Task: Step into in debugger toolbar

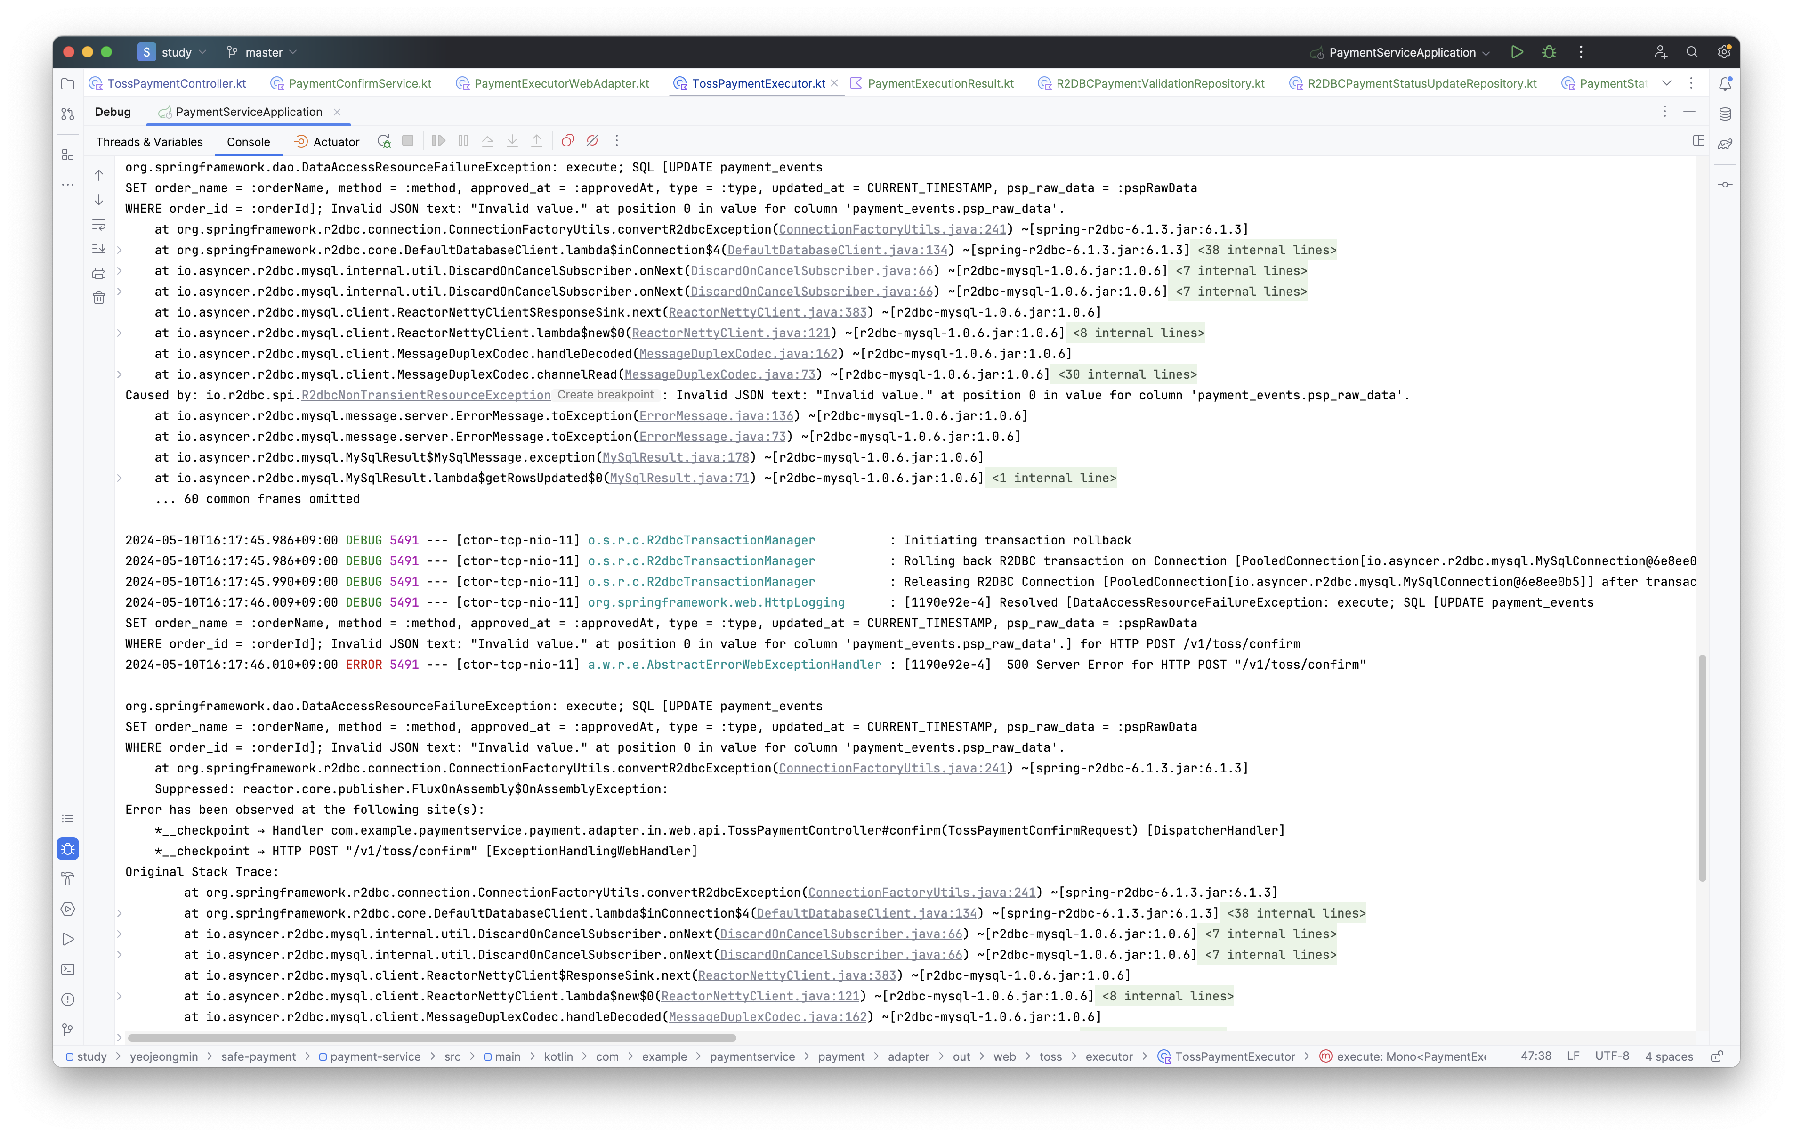Action: 512,141
